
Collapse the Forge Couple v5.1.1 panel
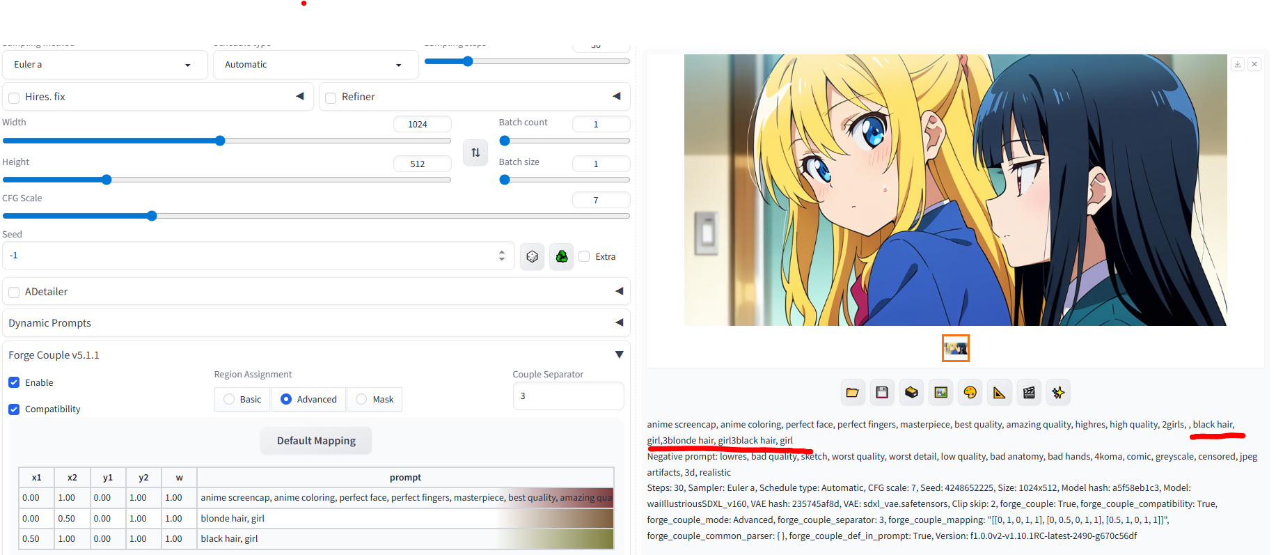pyautogui.click(x=619, y=354)
